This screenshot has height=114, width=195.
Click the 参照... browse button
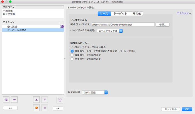163,24
